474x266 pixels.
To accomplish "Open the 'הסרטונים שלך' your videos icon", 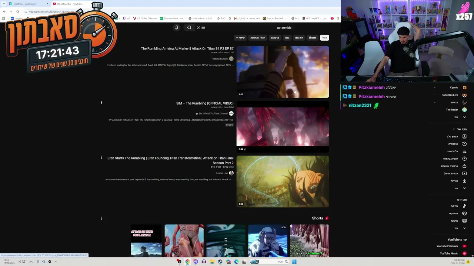I will [x=464, y=174].
